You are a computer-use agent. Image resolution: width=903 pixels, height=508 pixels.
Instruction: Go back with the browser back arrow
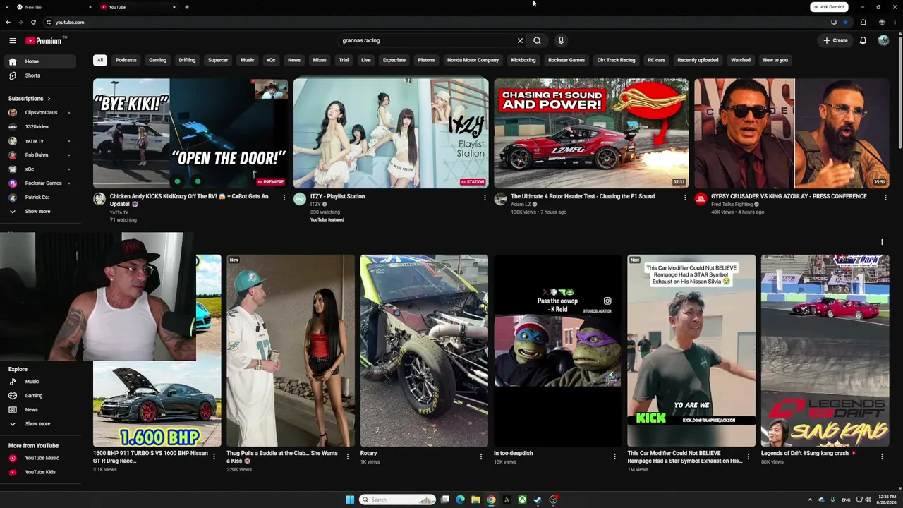click(8, 22)
